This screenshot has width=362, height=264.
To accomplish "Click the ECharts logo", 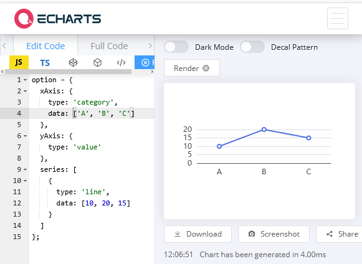I will pos(57,19).
